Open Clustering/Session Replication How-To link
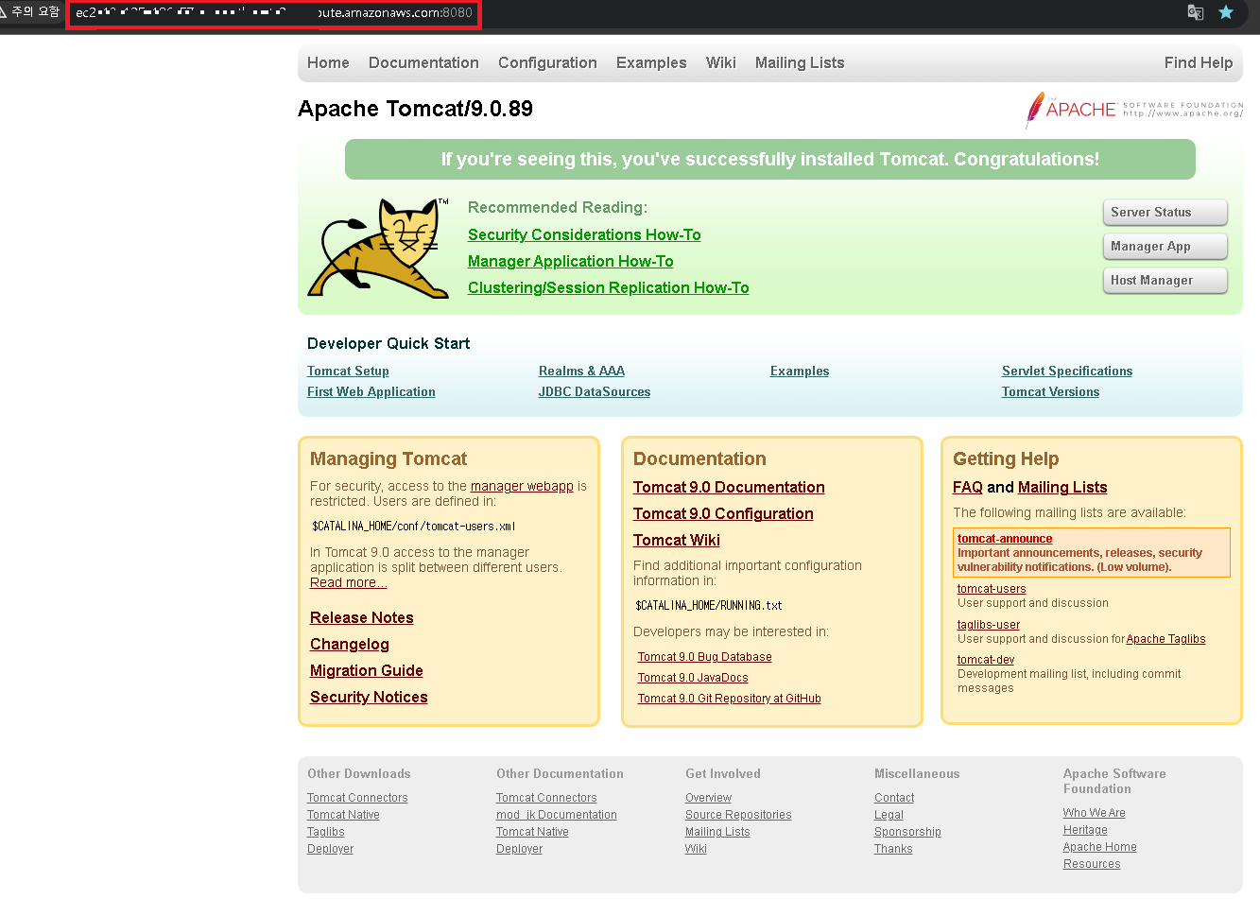This screenshot has height=899, width=1260. (609, 287)
